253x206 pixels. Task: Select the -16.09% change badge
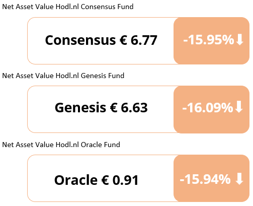pos(211,109)
